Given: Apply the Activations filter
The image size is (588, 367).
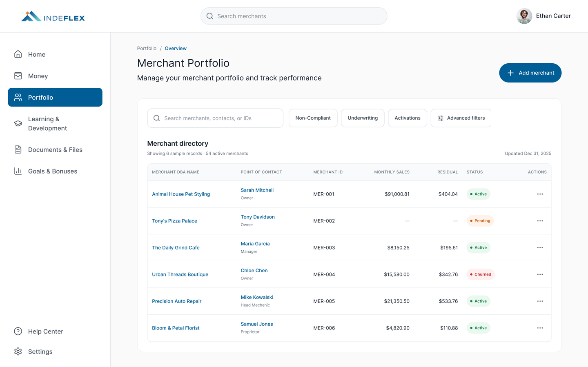Looking at the screenshot, I should [408, 118].
